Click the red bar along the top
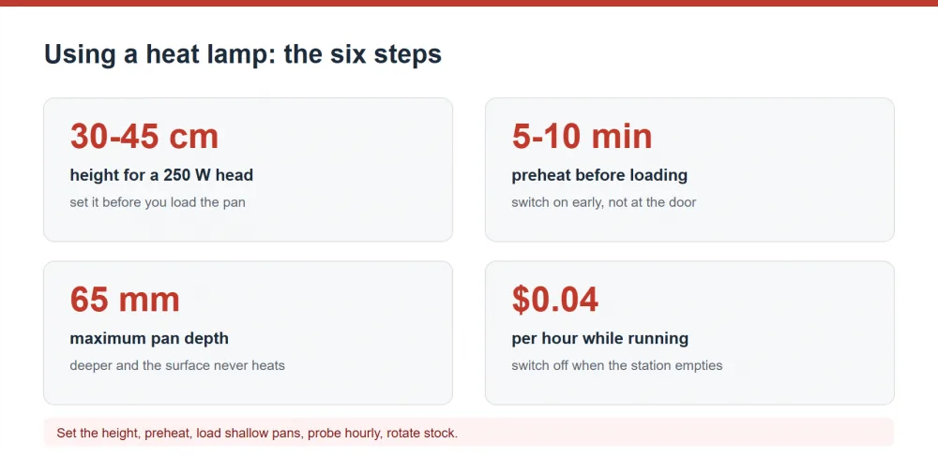Viewport: 938px width, 457px height. pos(469,3)
